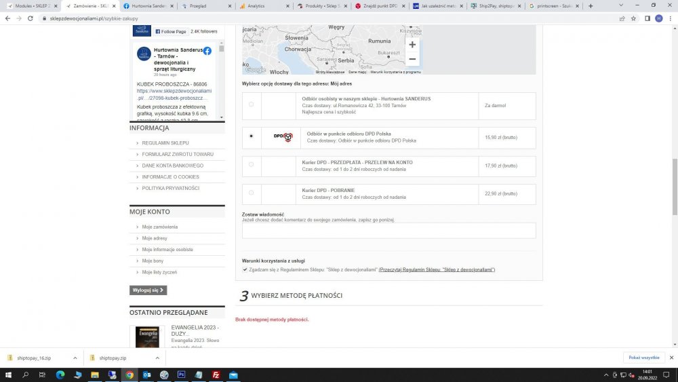Switch to the Hurtownia Sanderus Facebook tab

click(x=148, y=6)
